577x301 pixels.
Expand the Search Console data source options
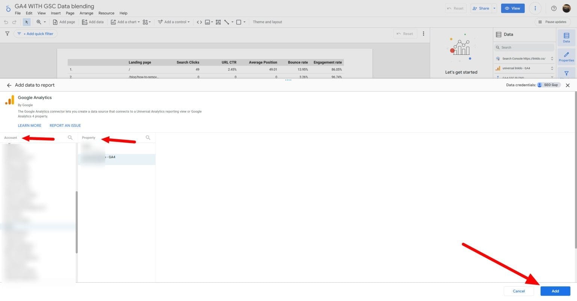tap(551, 59)
